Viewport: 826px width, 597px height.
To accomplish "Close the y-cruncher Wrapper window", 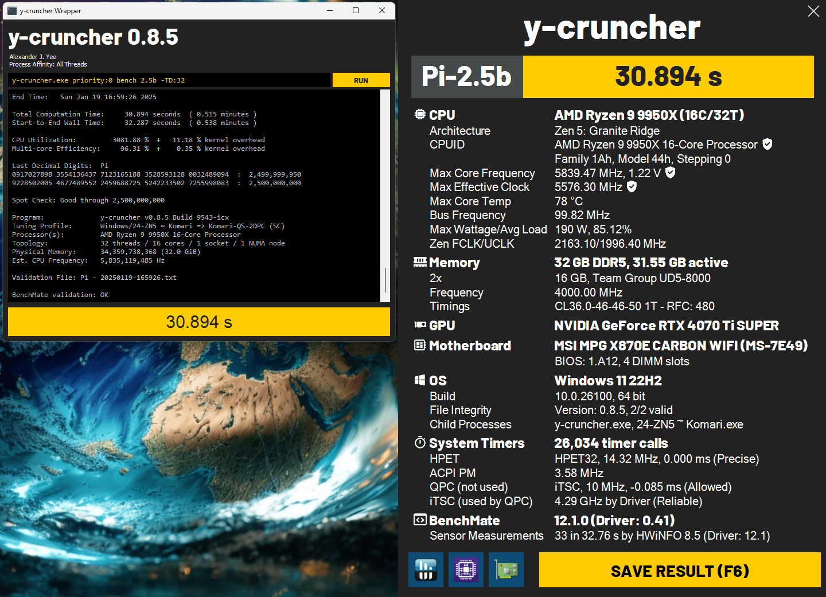I will point(382,10).
